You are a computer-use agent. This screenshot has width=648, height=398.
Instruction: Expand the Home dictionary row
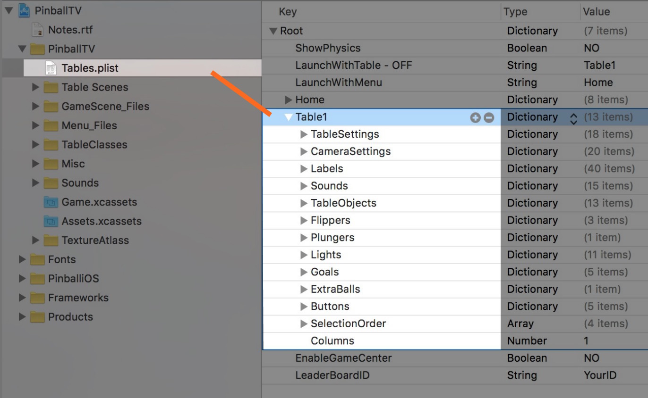(289, 100)
